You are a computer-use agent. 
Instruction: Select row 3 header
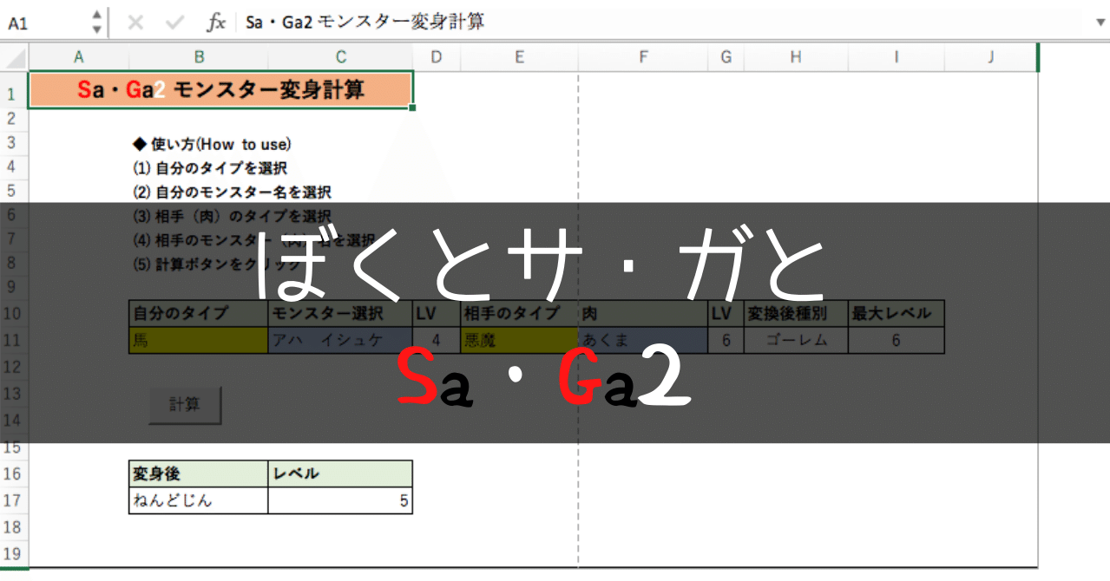[12, 142]
